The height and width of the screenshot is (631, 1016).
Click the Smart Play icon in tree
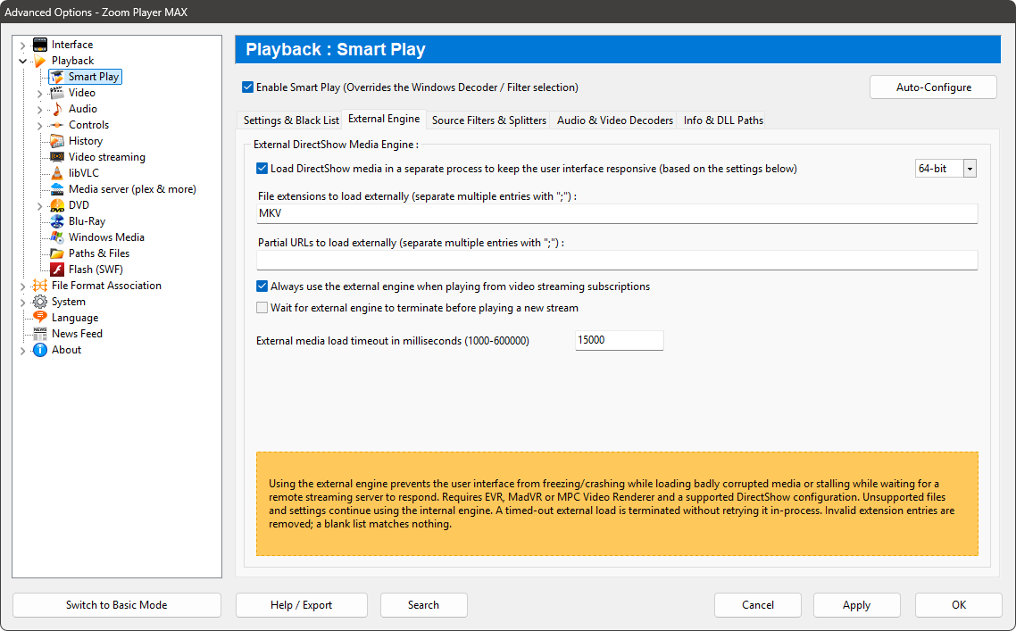(57, 77)
